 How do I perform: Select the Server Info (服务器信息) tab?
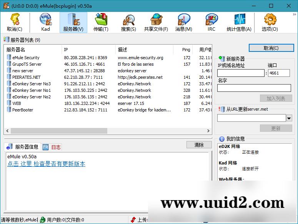point(23,147)
